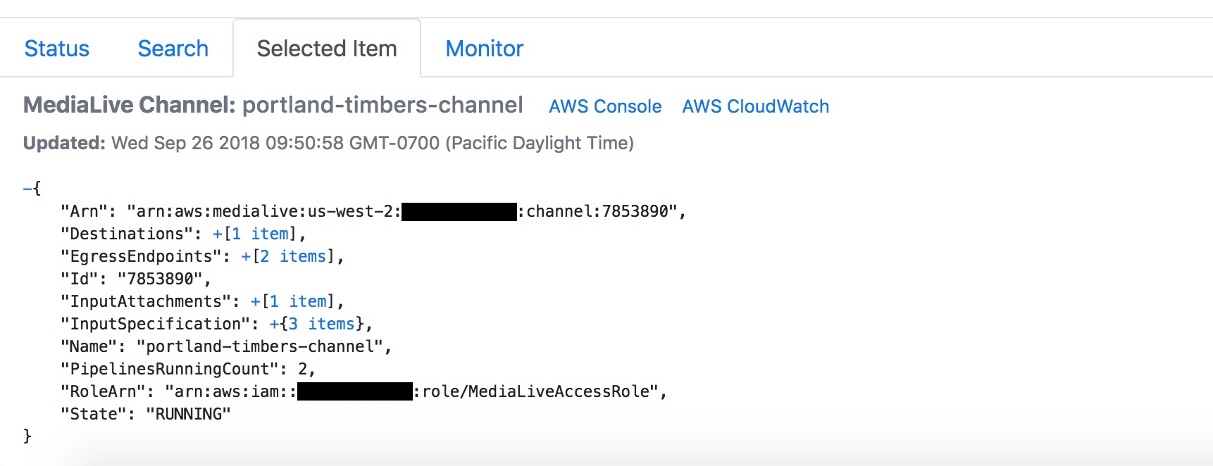Click the RoleArn MediaLiveAccessRole value
Image resolution: width=1213 pixels, height=466 pixels.
point(411,391)
